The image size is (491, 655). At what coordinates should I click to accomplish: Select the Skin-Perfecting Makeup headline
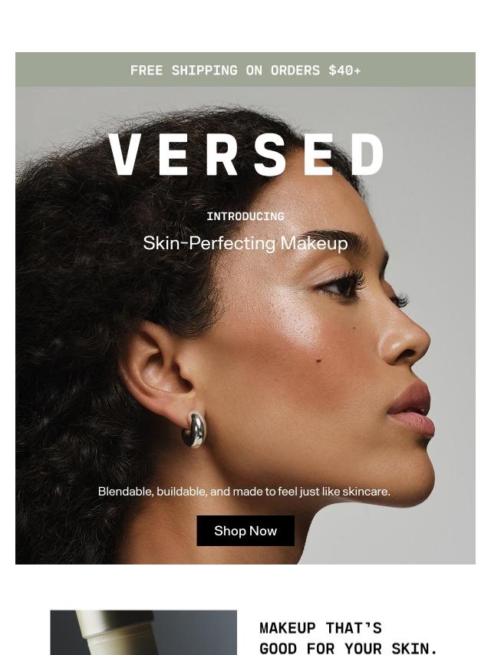point(245,243)
